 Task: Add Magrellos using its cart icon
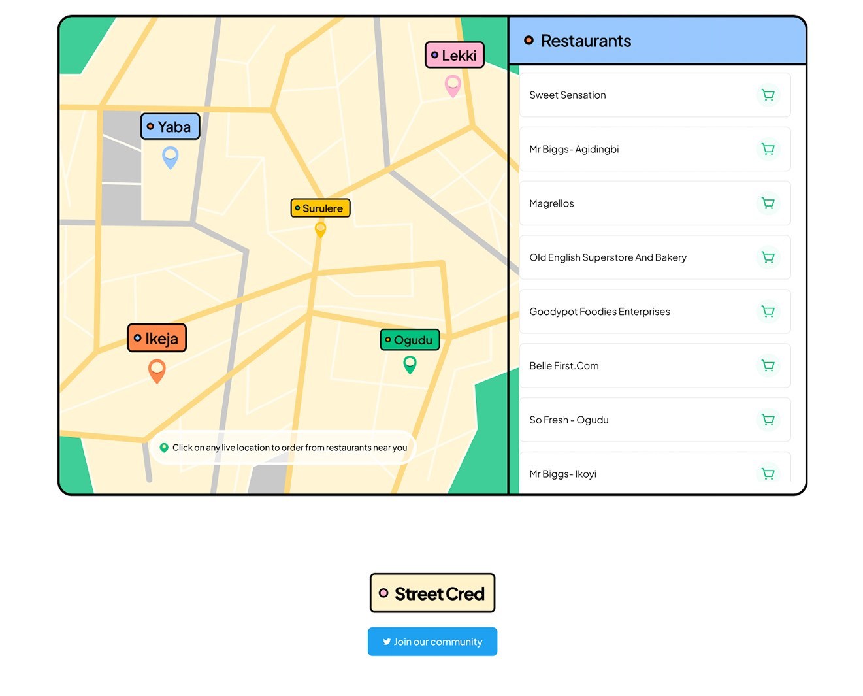tap(768, 204)
